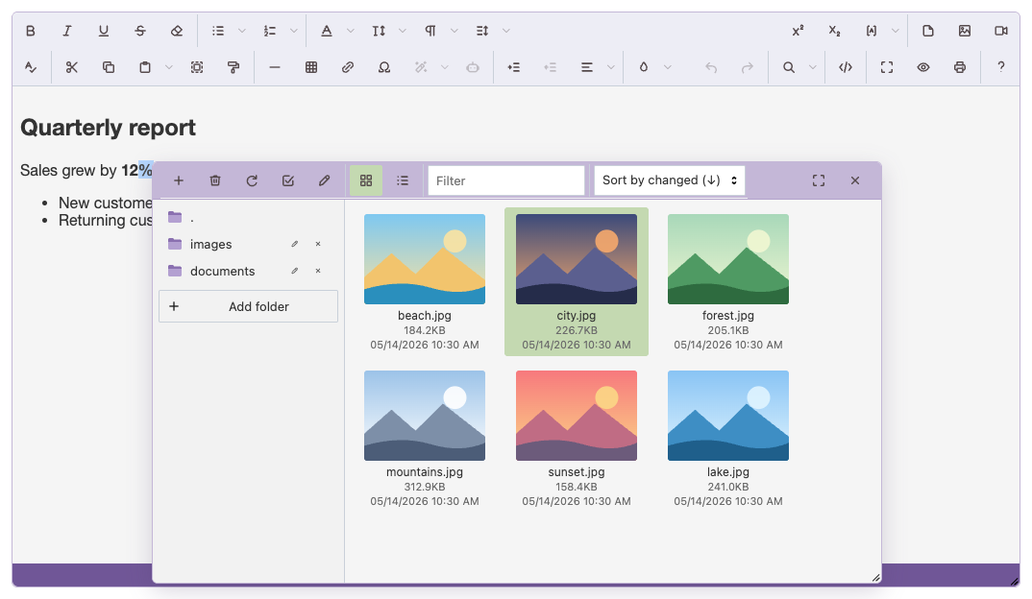
Task: Run the spellcheck tool
Action: pos(31,67)
